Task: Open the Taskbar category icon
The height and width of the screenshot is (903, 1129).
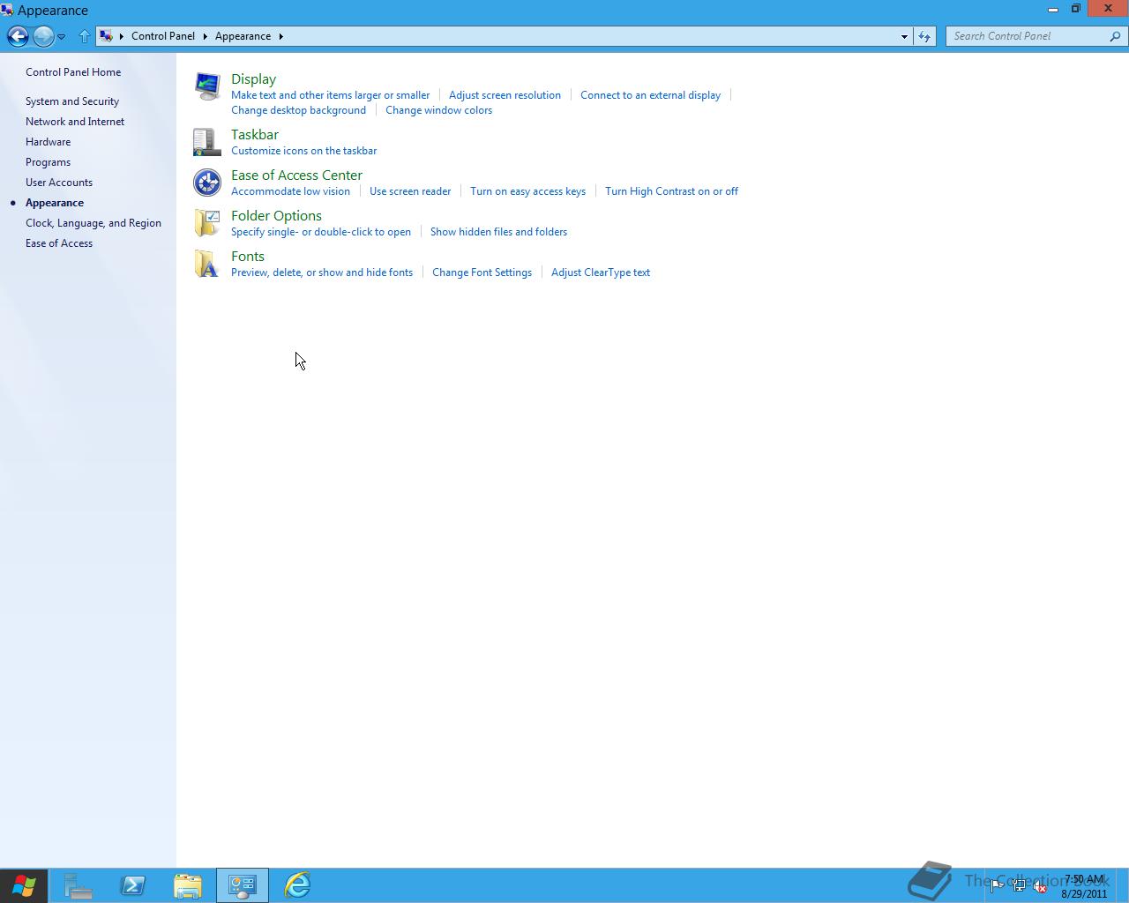Action: (x=207, y=142)
